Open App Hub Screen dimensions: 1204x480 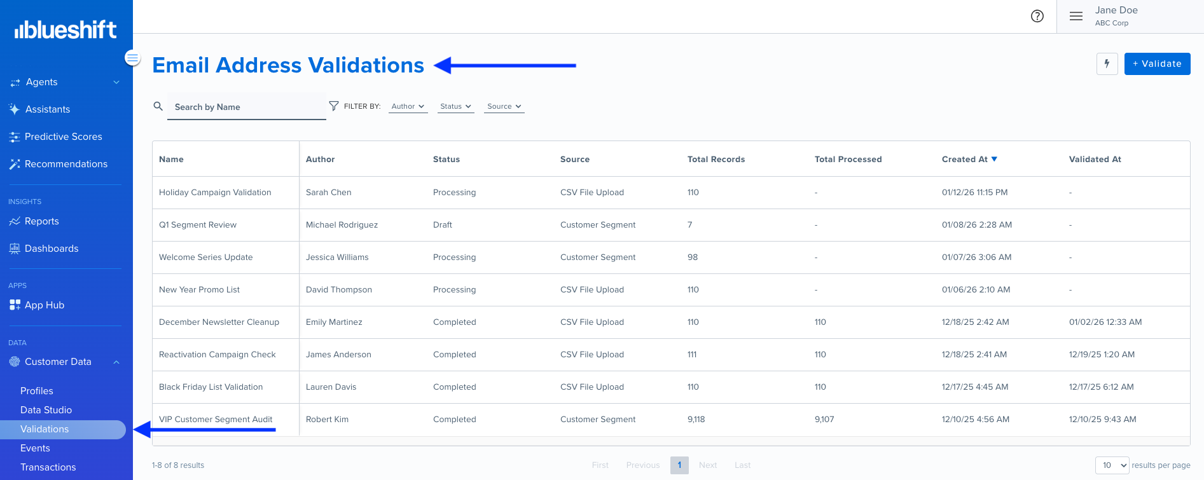(45, 305)
